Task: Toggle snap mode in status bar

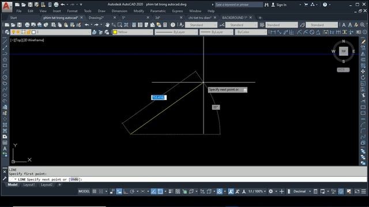Action: 101,191
